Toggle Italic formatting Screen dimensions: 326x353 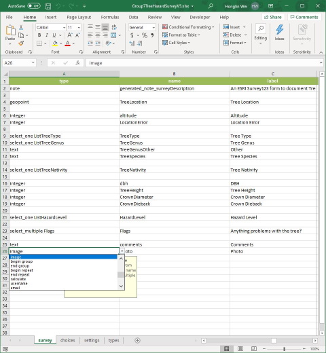click(x=47, y=35)
